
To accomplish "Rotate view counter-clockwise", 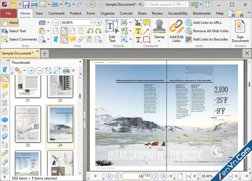I will pos(90,31).
